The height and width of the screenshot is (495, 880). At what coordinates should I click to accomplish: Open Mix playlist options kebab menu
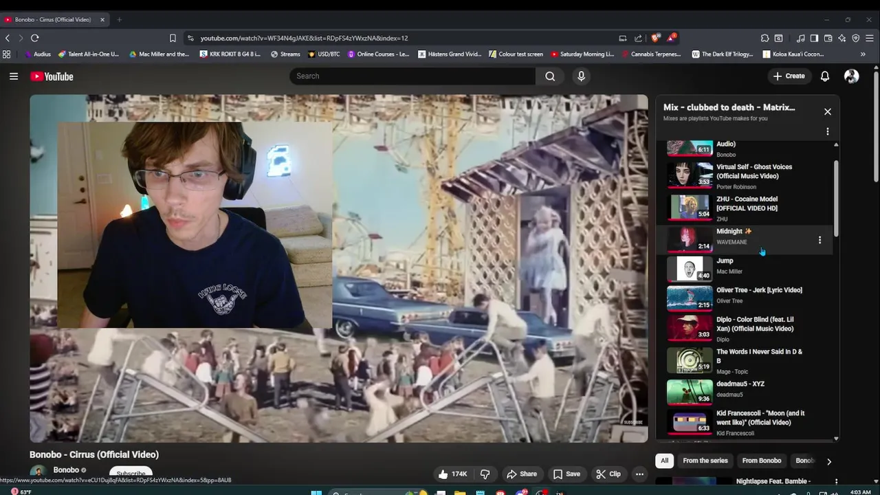click(828, 131)
